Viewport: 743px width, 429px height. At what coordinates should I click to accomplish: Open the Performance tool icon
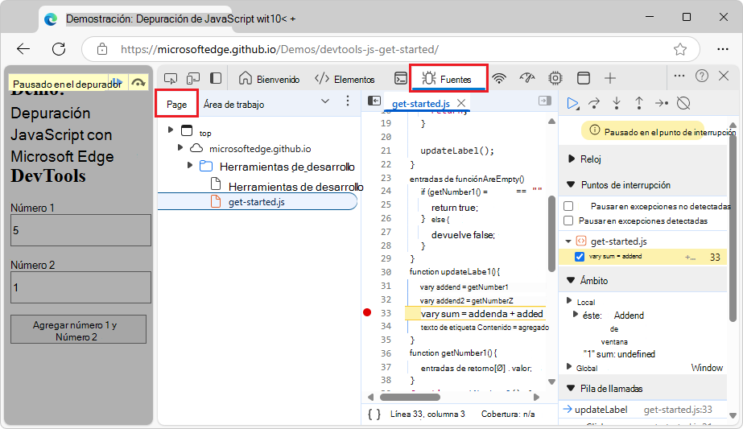527,78
